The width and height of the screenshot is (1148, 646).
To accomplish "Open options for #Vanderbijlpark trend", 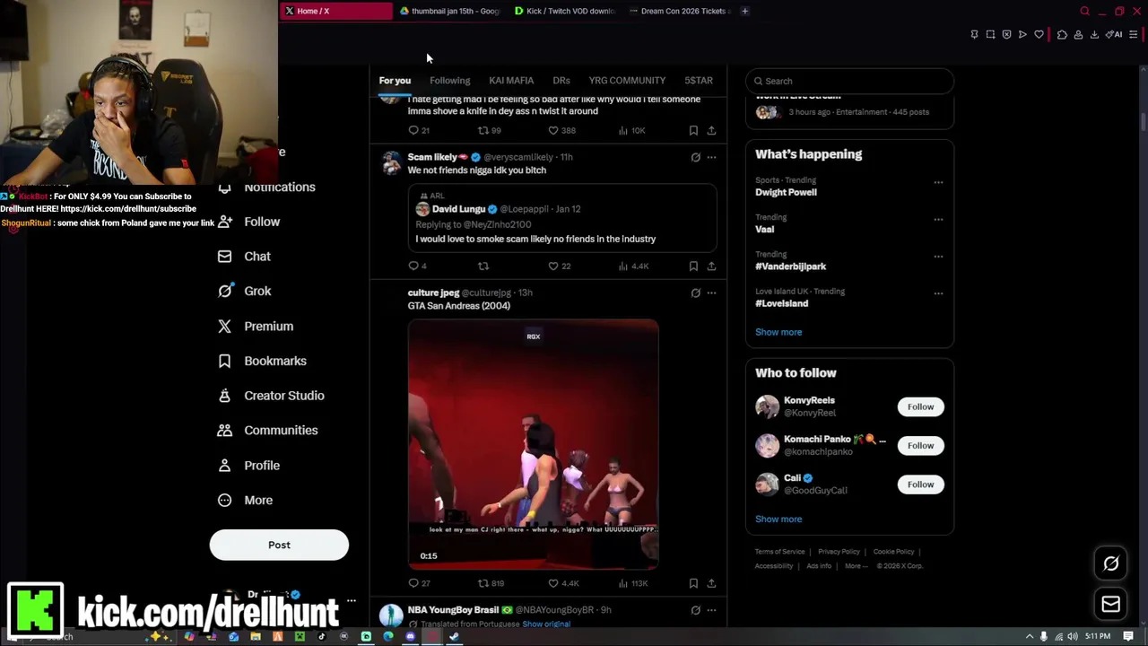I will (x=938, y=256).
